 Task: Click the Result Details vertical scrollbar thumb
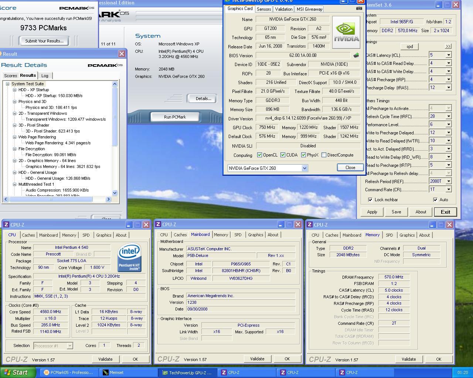tap(115, 117)
